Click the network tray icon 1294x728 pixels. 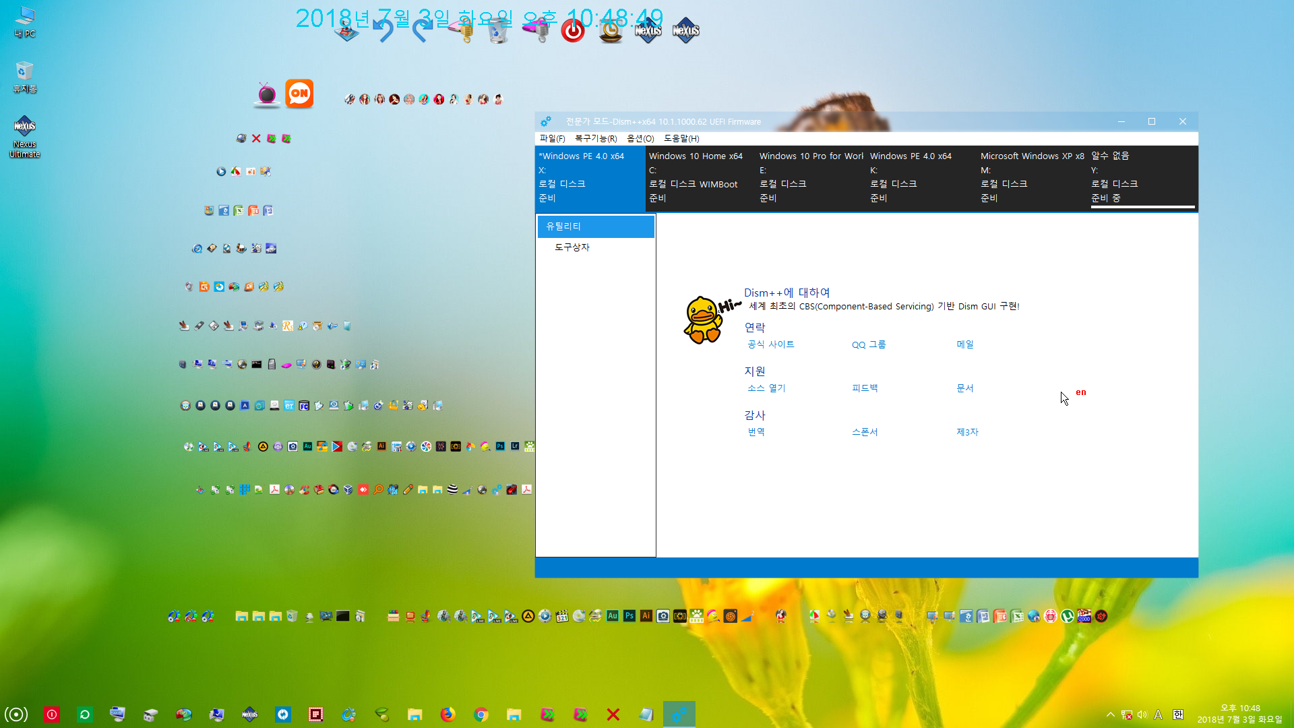pos(1126,715)
